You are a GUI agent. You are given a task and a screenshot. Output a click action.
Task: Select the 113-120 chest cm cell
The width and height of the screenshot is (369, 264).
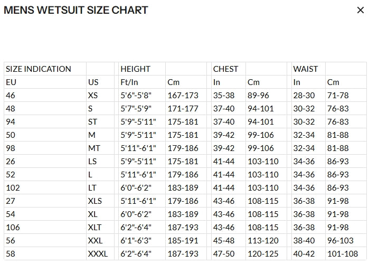266,240
